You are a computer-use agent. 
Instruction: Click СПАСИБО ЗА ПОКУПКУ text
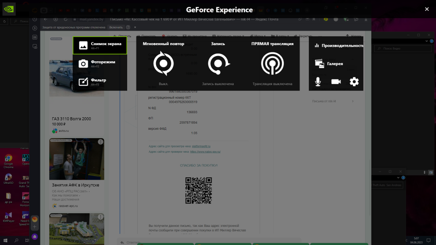(x=199, y=165)
